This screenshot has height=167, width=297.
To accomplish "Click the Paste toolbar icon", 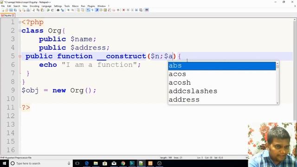I will 42,10.
